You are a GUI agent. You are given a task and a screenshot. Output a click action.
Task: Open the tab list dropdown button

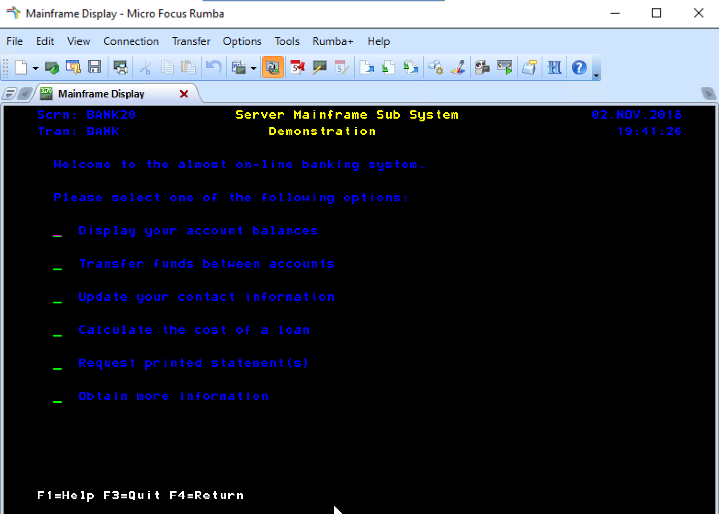coord(9,94)
